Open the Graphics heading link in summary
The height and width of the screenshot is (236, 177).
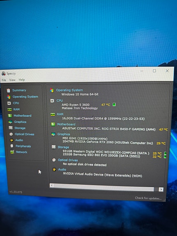coord(64,134)
